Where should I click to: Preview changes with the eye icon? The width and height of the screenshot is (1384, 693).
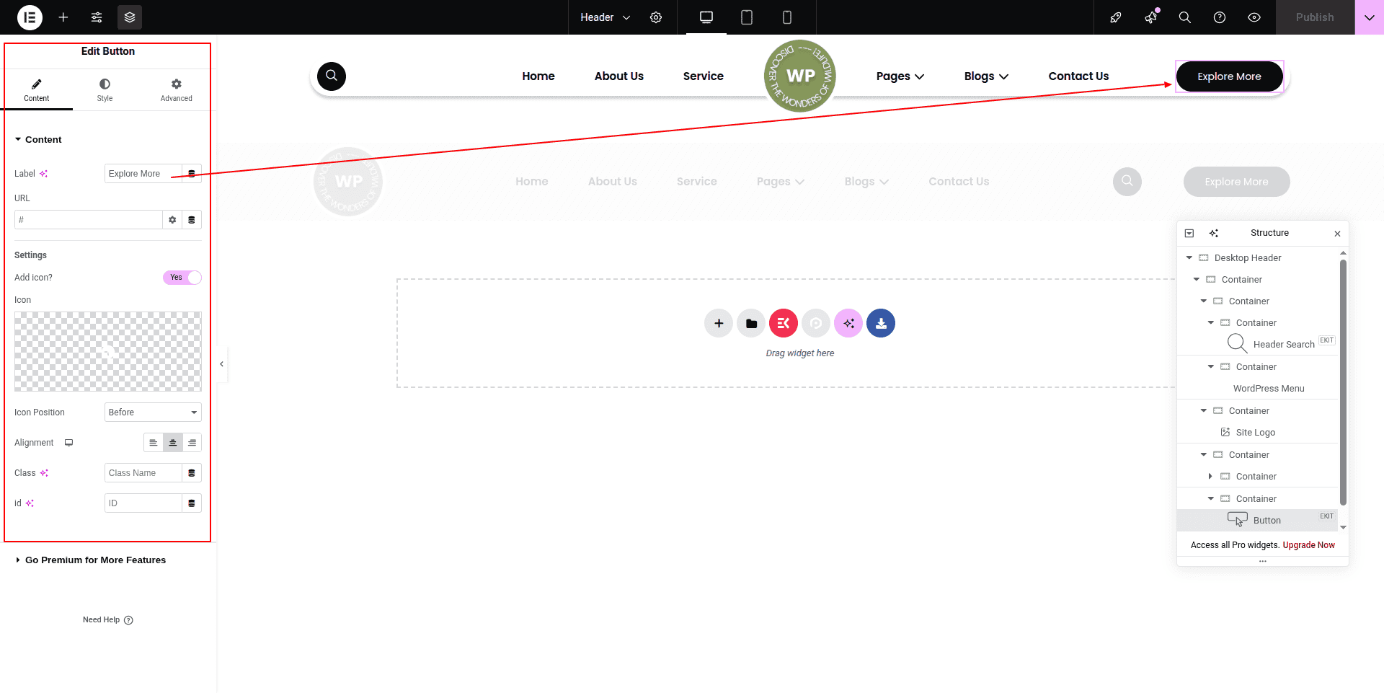pyautogui.click(x=1254, y=17)
